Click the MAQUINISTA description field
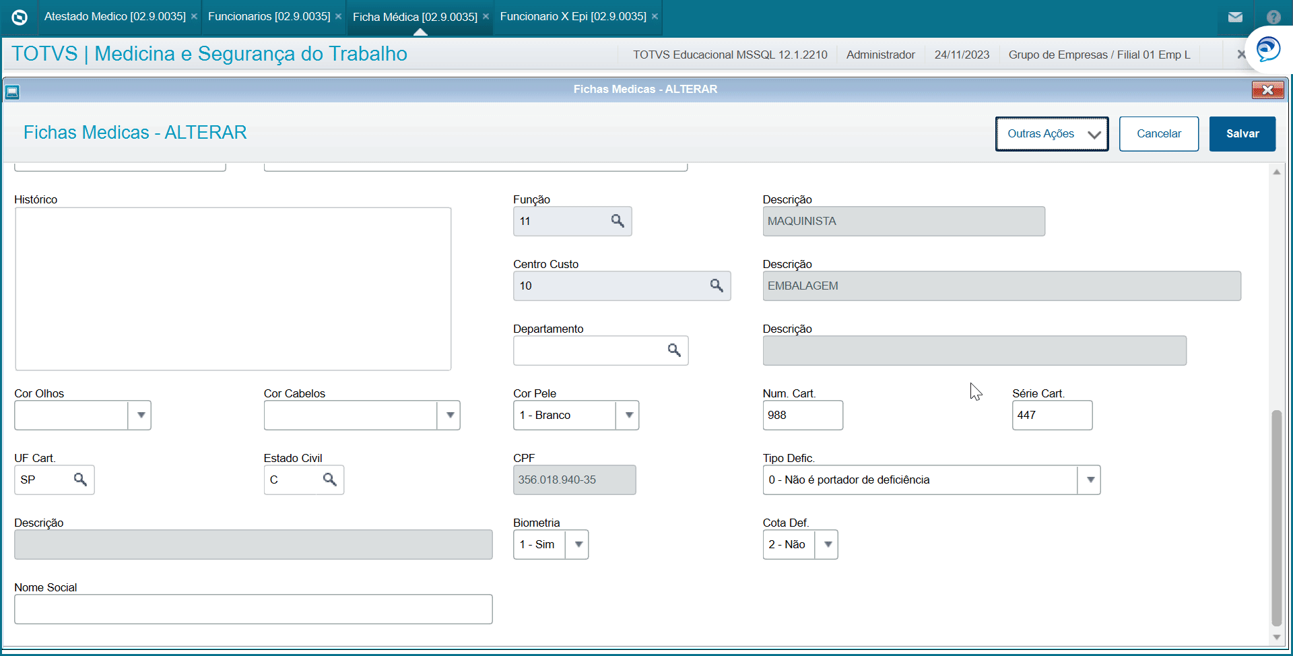 coord(904,221)
